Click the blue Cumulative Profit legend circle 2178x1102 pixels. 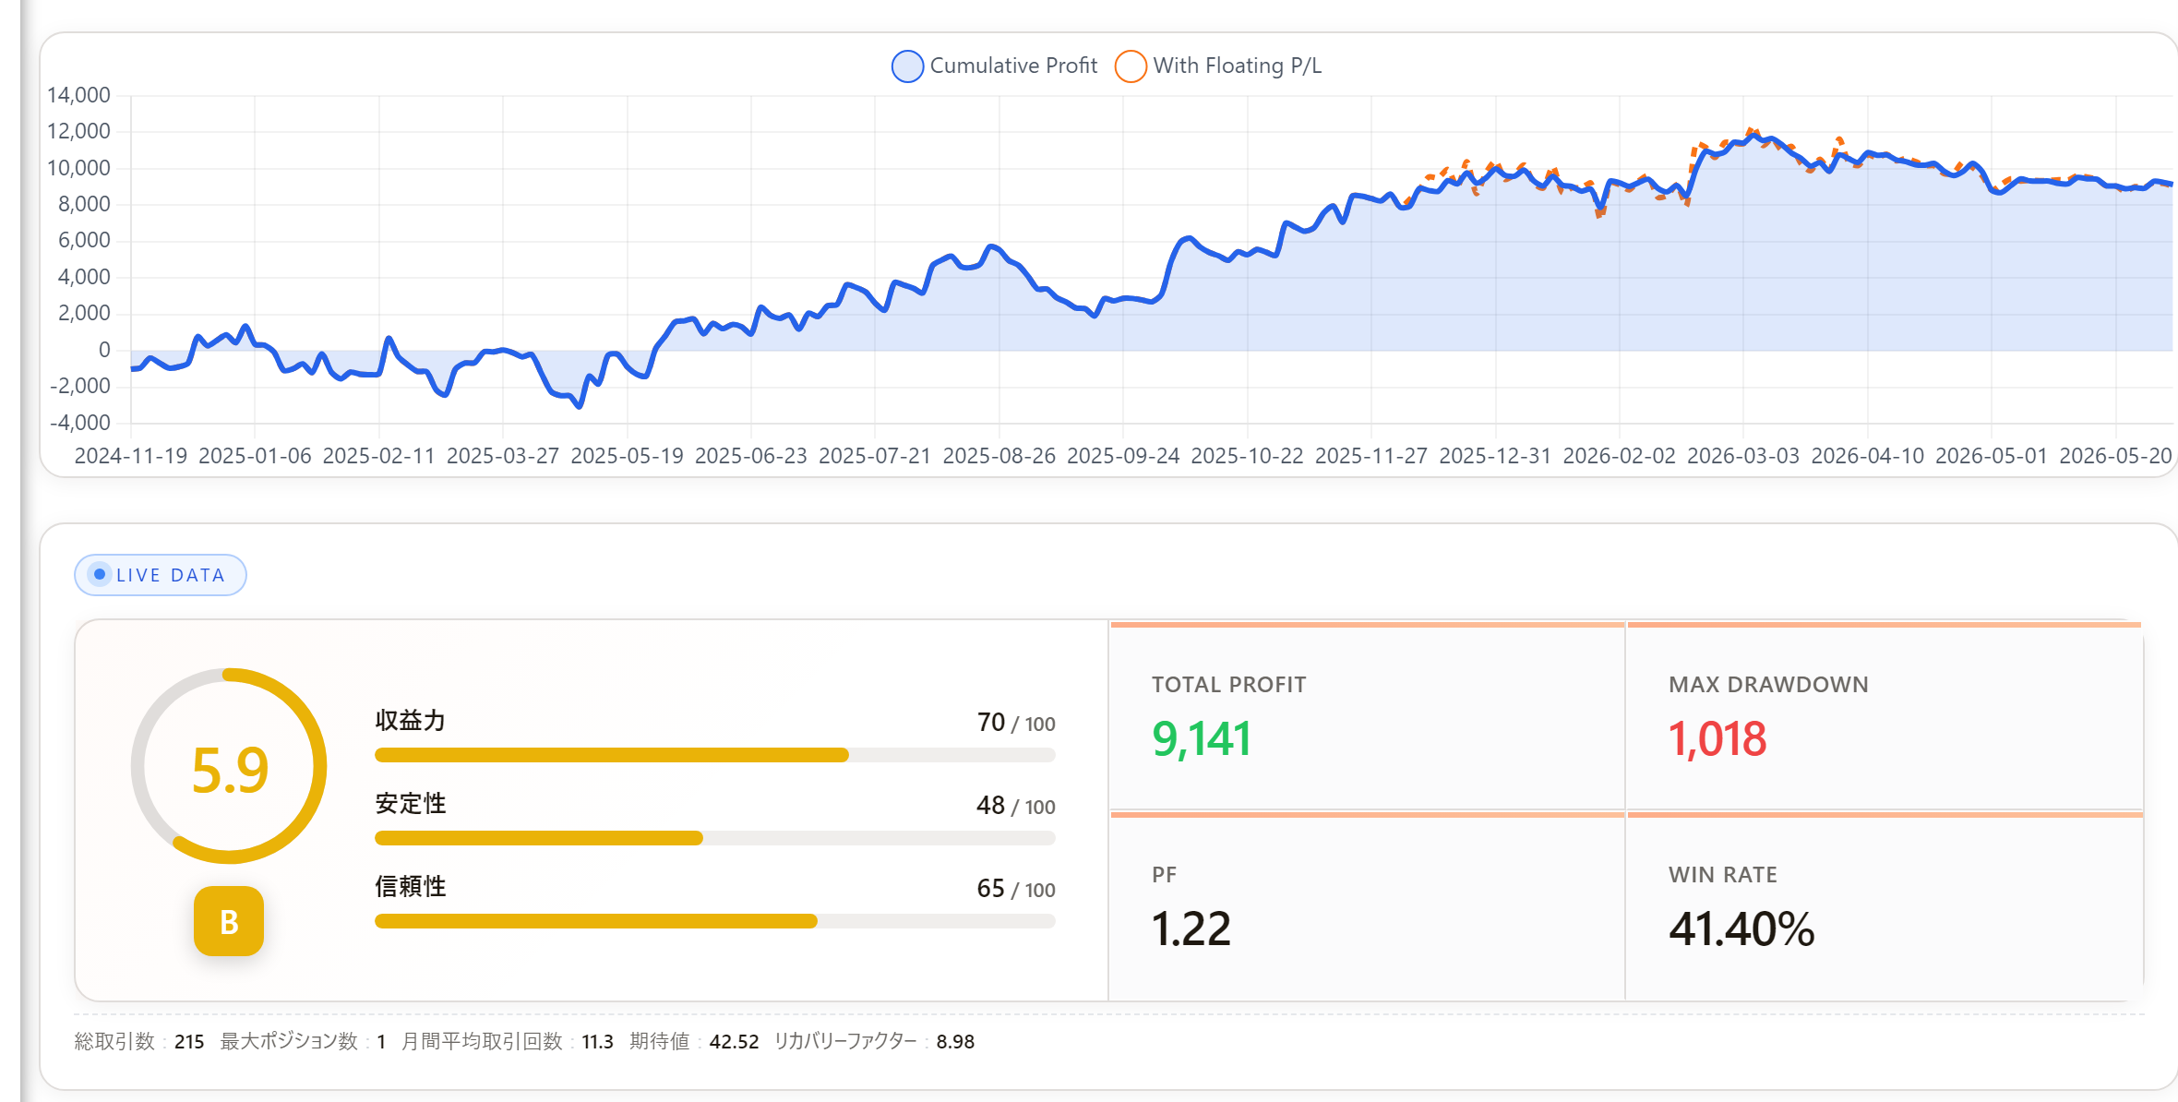(x=907, y=66)
